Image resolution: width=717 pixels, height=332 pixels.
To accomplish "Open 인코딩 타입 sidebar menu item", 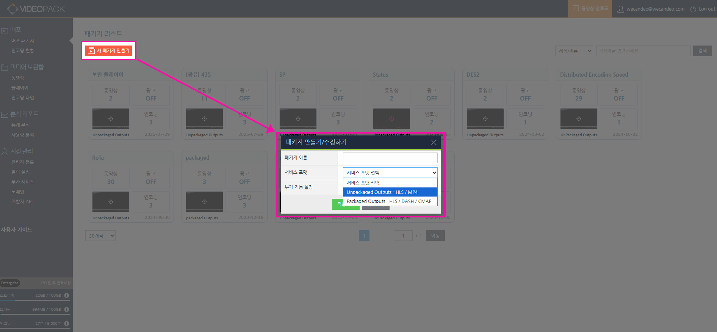I will point(23,98).
